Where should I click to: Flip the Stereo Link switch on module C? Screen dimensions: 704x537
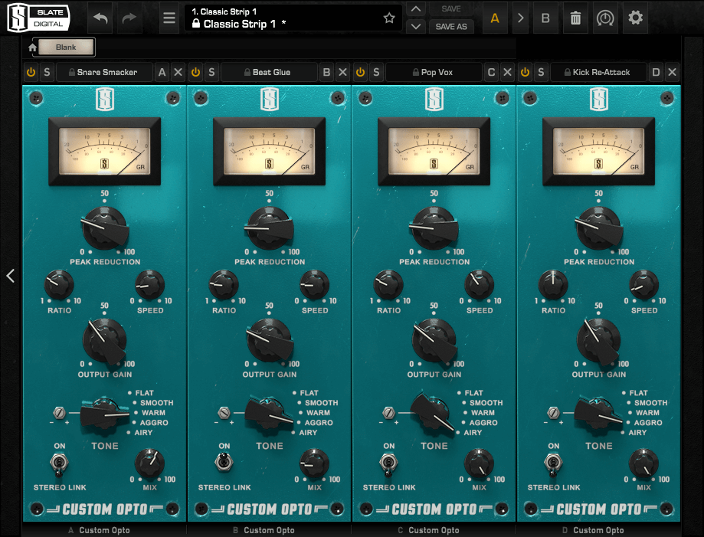388,463
